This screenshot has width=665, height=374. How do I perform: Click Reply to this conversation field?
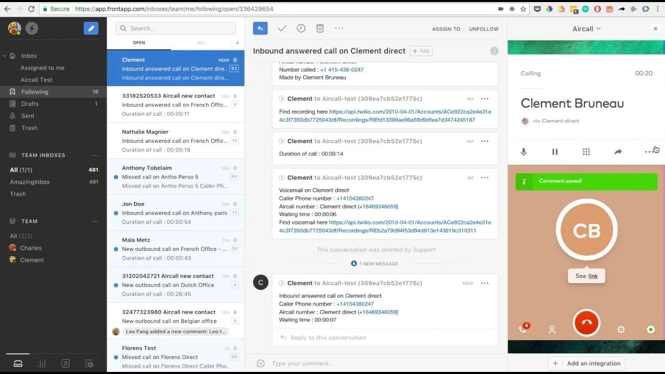(x=385, y=338)
